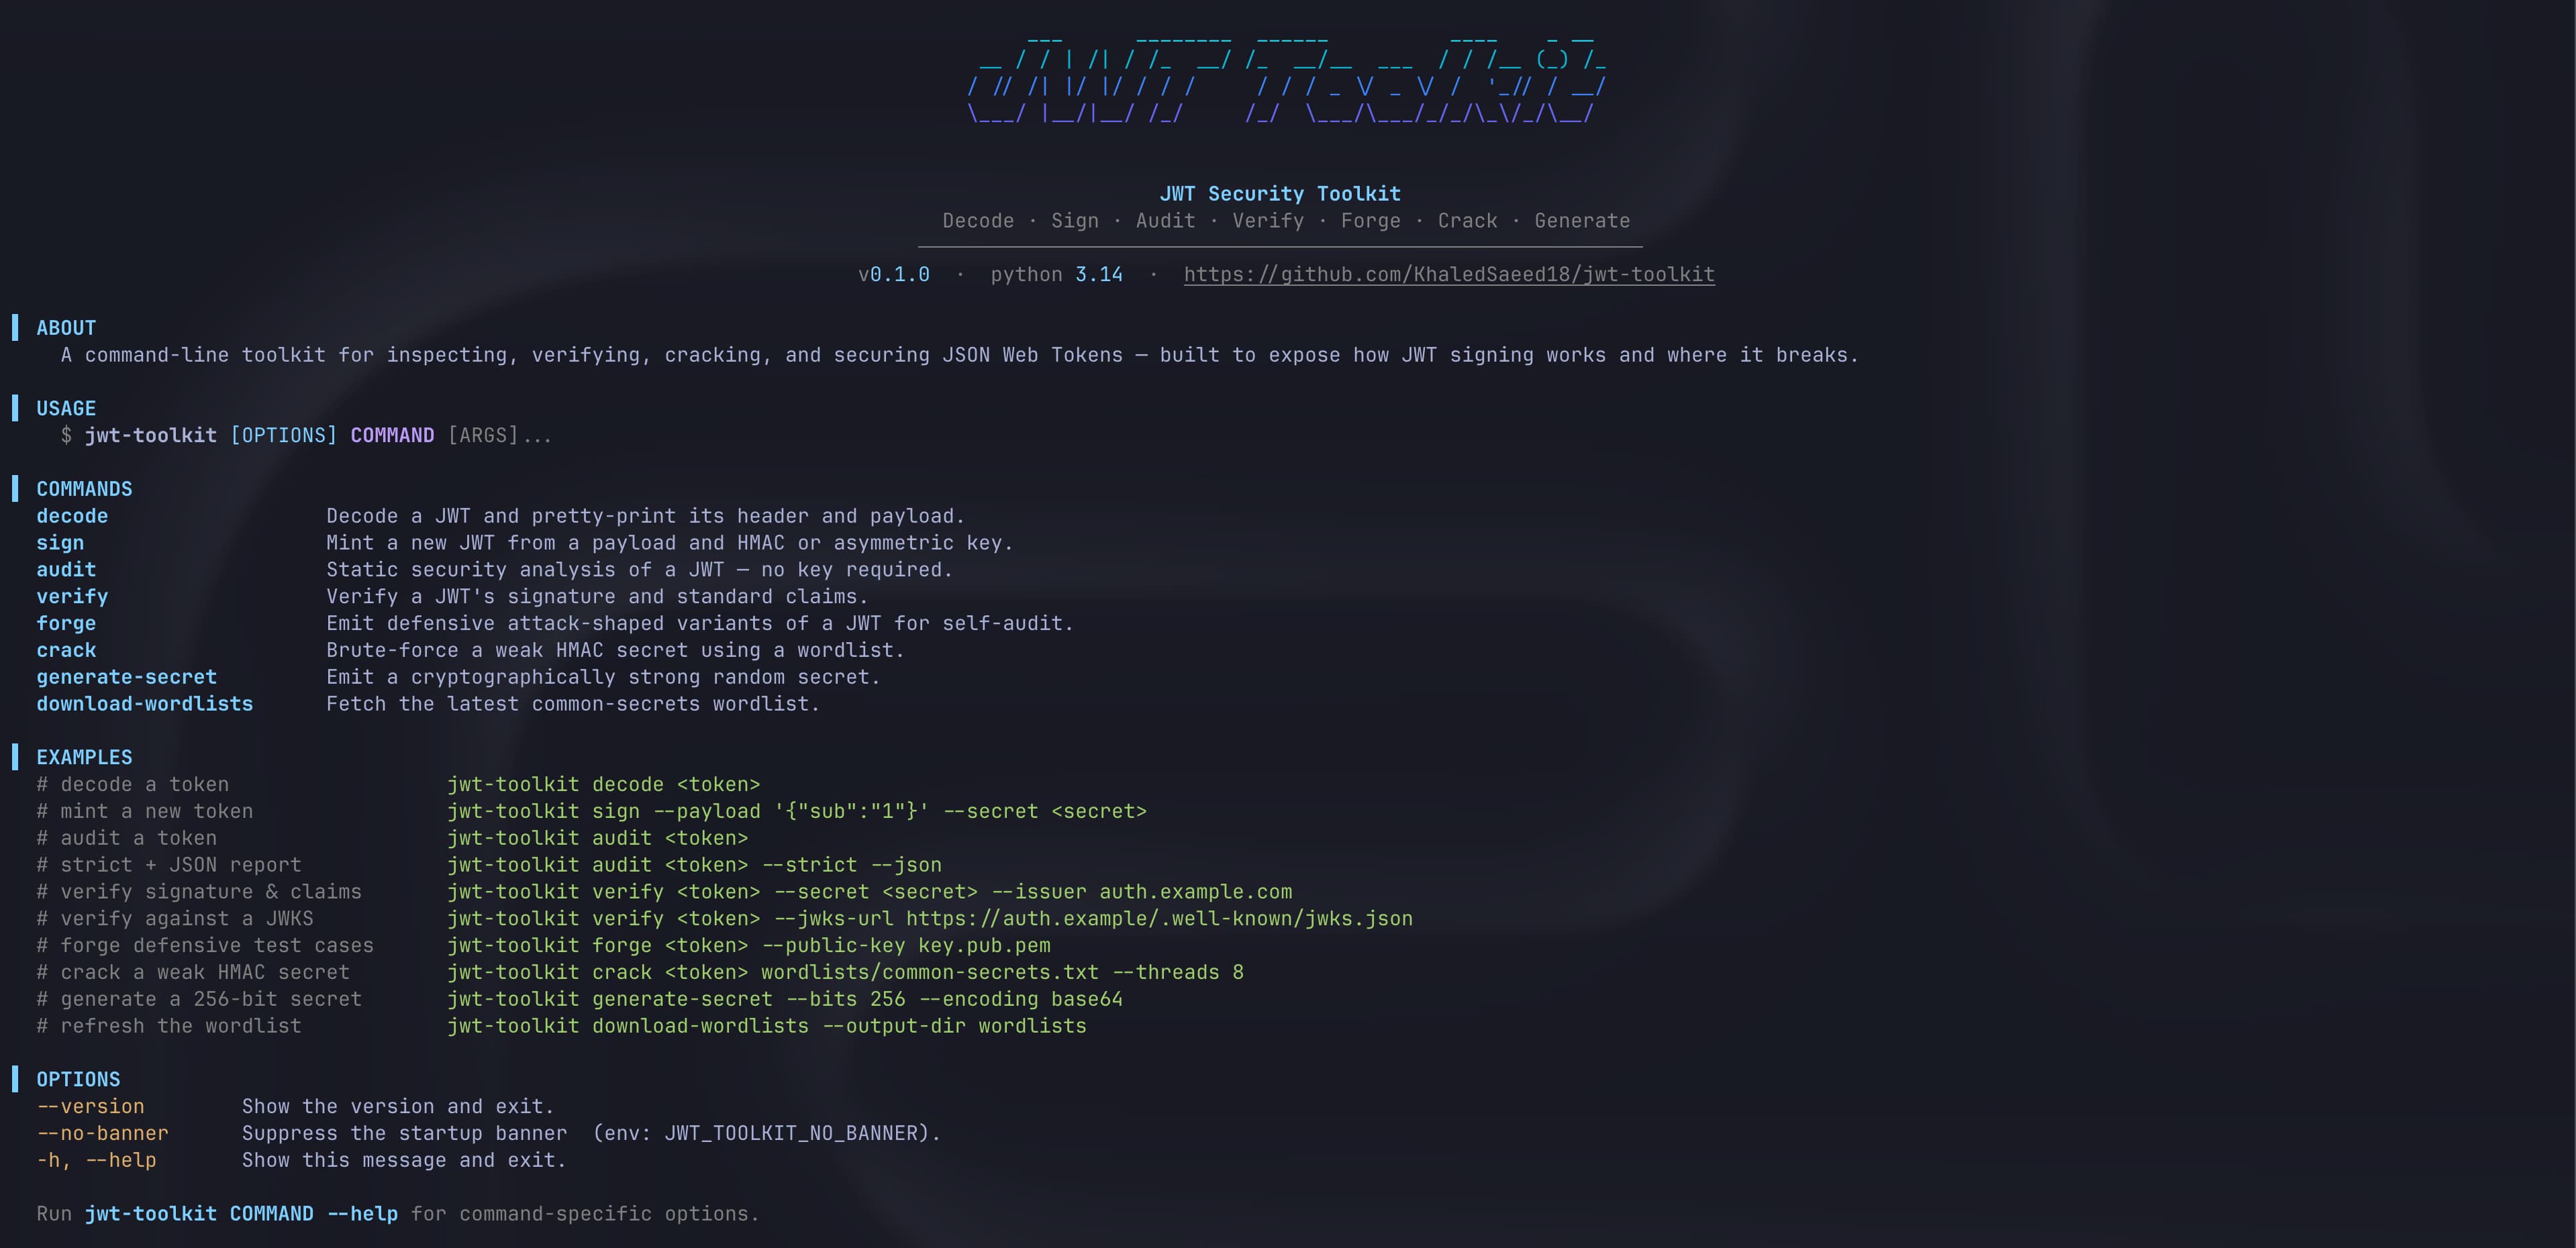
Task: Click the 'jwt-toolkit generate-secret --bits 256' example
Action: tap(785, 999)
